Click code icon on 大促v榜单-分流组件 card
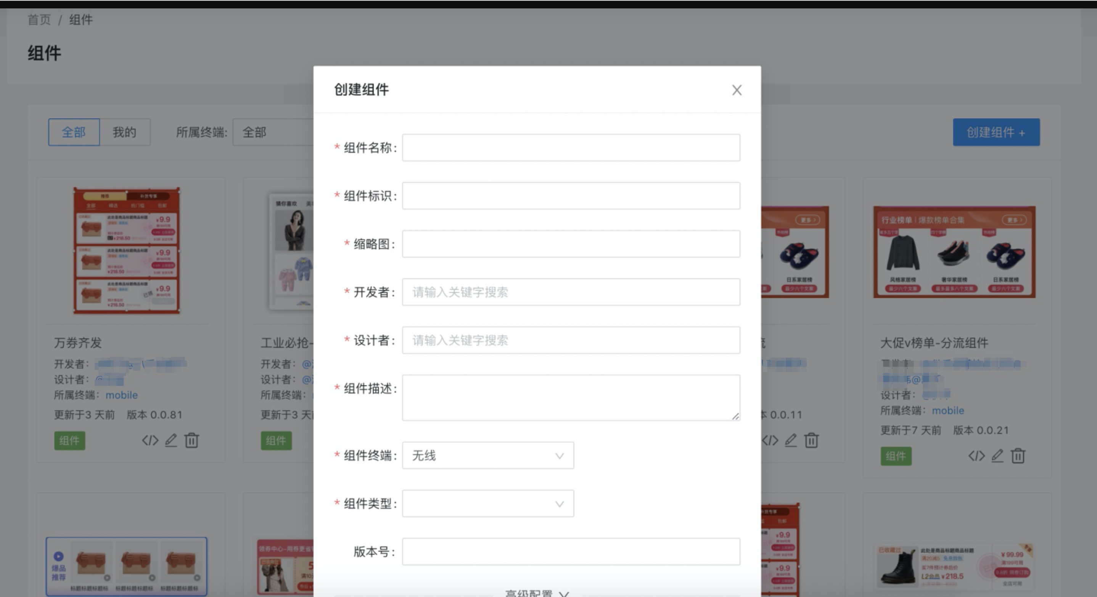The height and width of the screenshot is (597, 1097). coord(976,456)
